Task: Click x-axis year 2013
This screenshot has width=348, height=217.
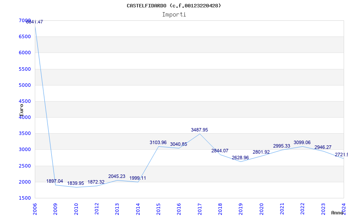Action: coord(117,209)
